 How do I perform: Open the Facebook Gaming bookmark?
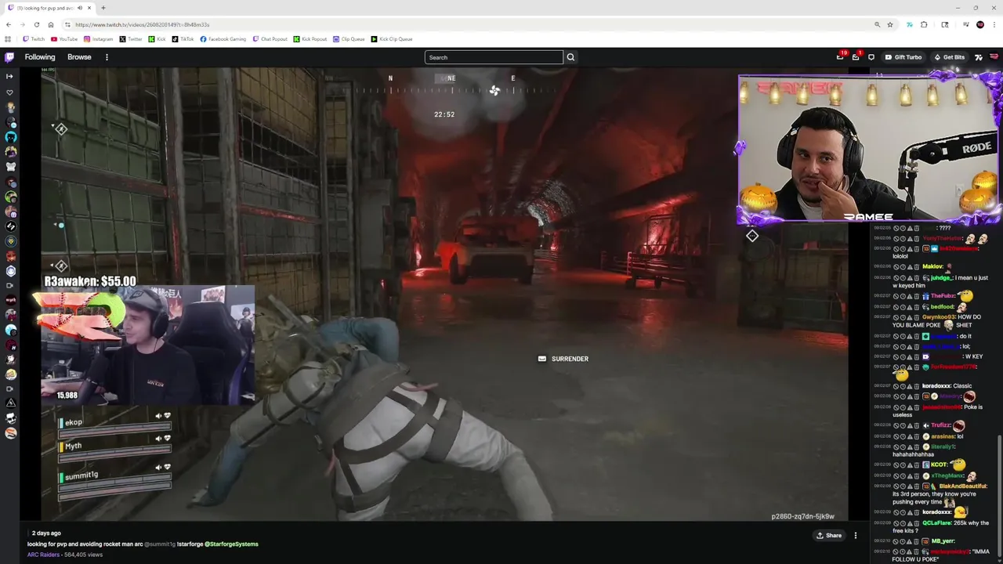223,39
